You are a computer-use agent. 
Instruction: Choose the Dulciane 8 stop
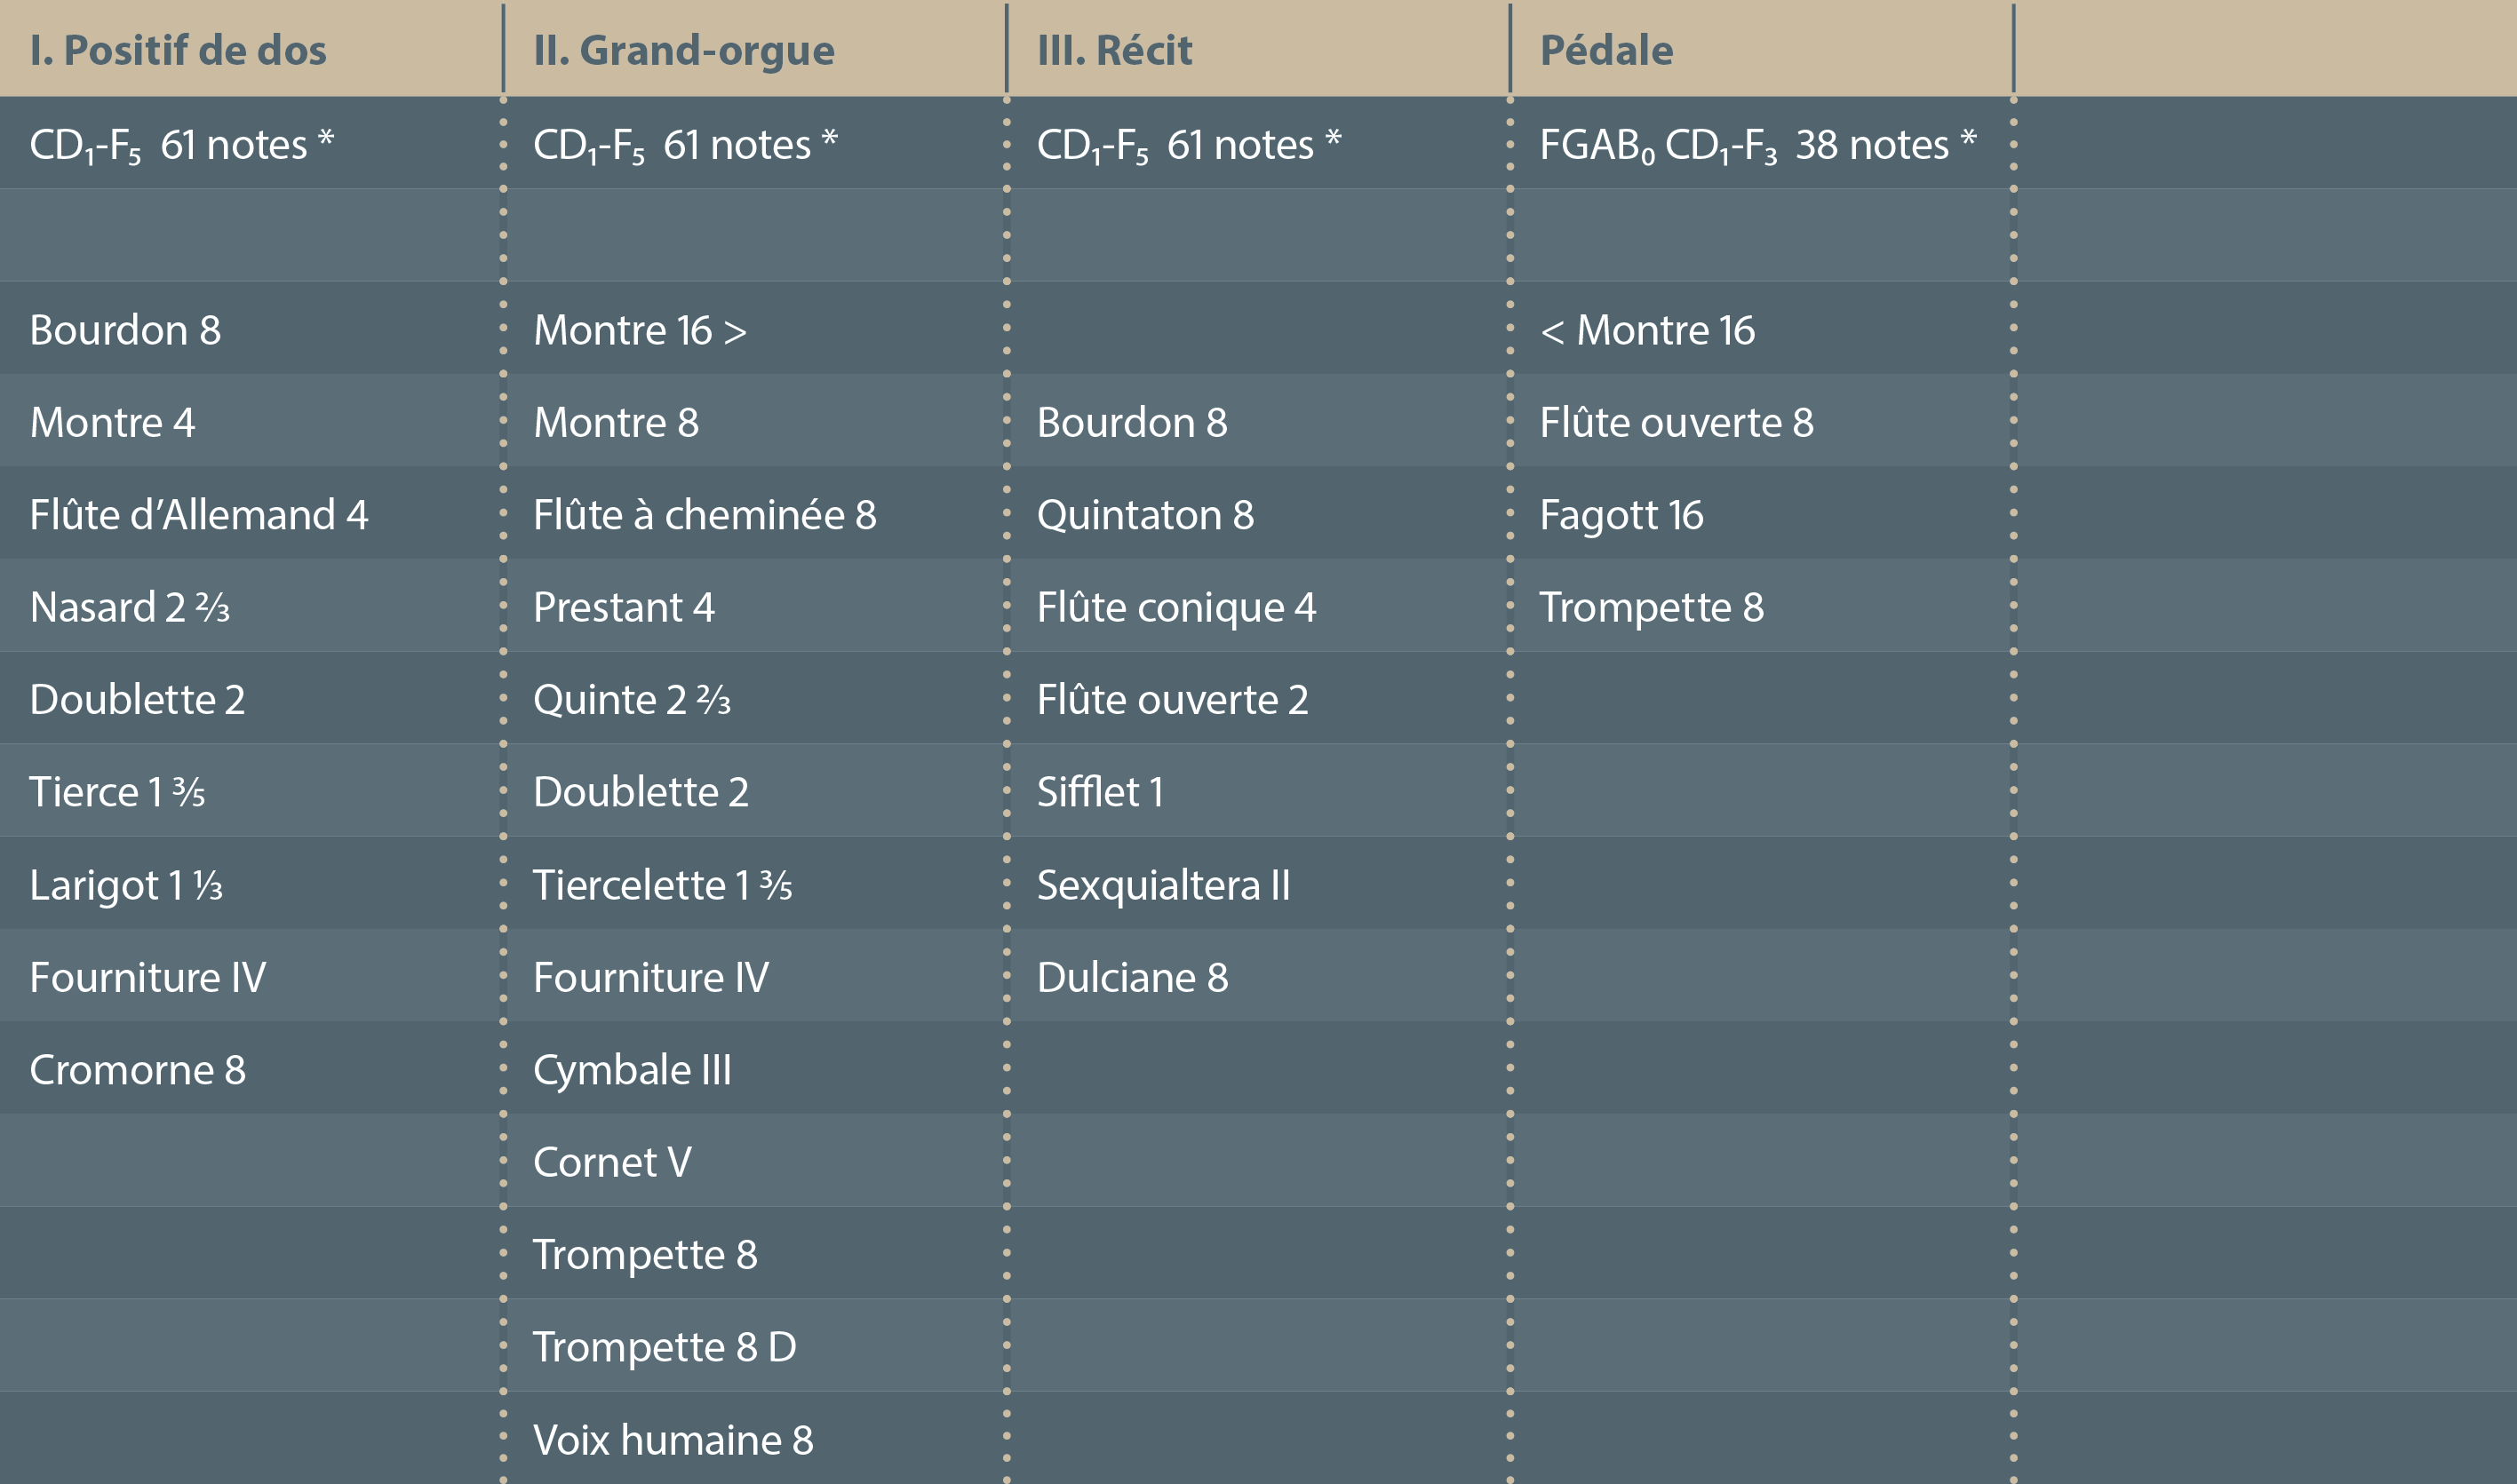click(1131, 977)
